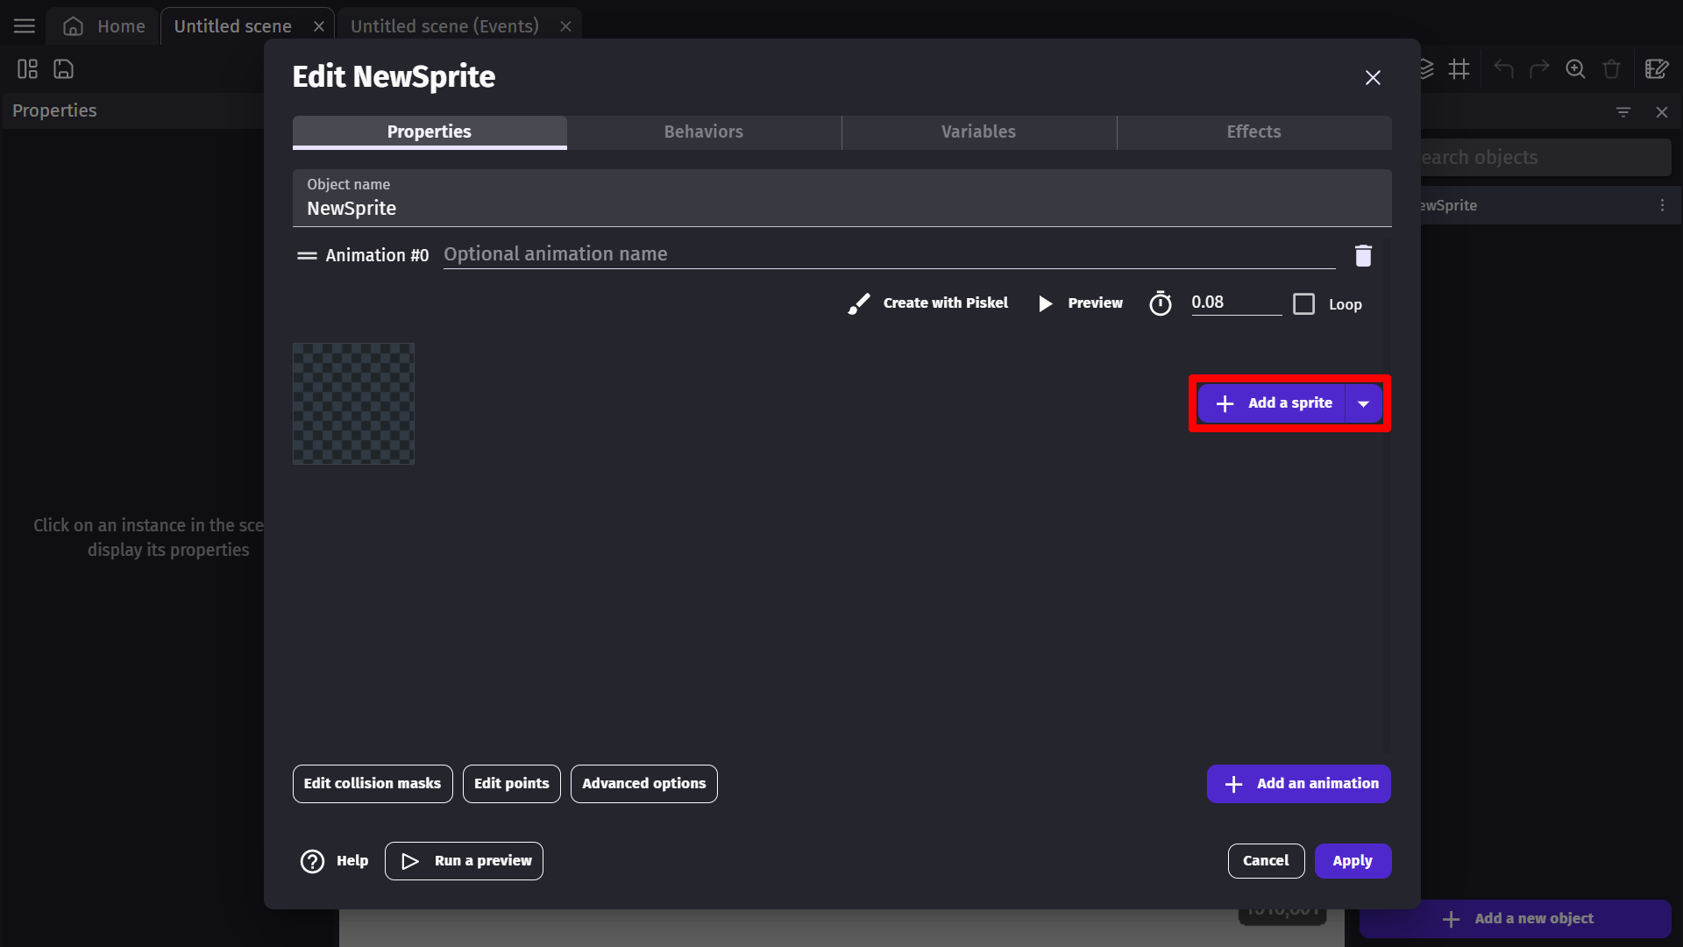This screenshot has width=1683, height=947.
Task: Click Edit collision masks button
Action: (373, 784)
